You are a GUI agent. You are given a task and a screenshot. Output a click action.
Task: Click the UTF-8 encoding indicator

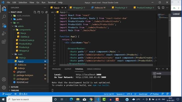(x=129, y=94)
